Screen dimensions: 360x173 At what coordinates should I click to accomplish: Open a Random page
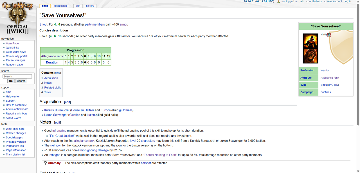(14, 65)
